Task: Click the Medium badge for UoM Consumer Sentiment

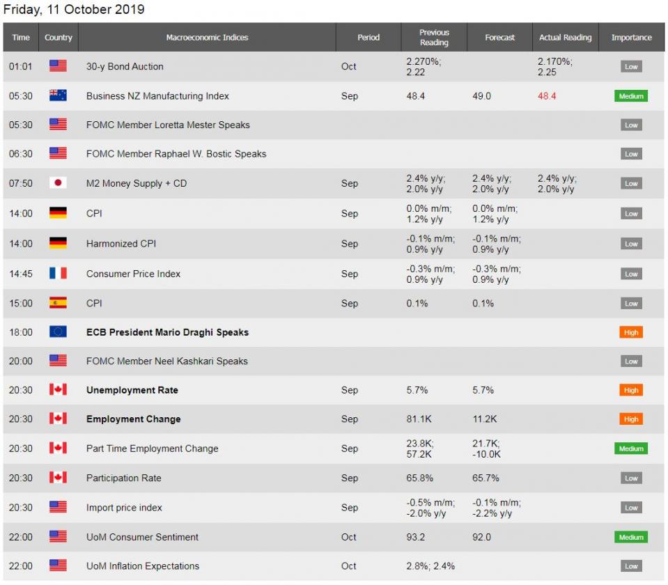Action: [631, 537]
